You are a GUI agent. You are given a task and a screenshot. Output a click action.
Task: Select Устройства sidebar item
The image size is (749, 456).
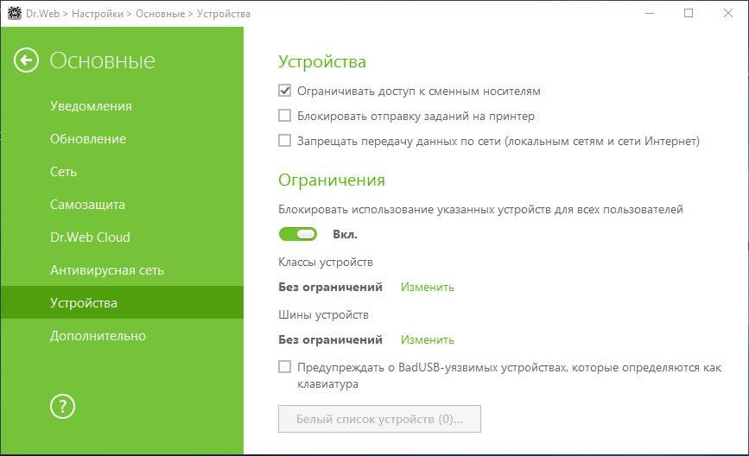122,303
